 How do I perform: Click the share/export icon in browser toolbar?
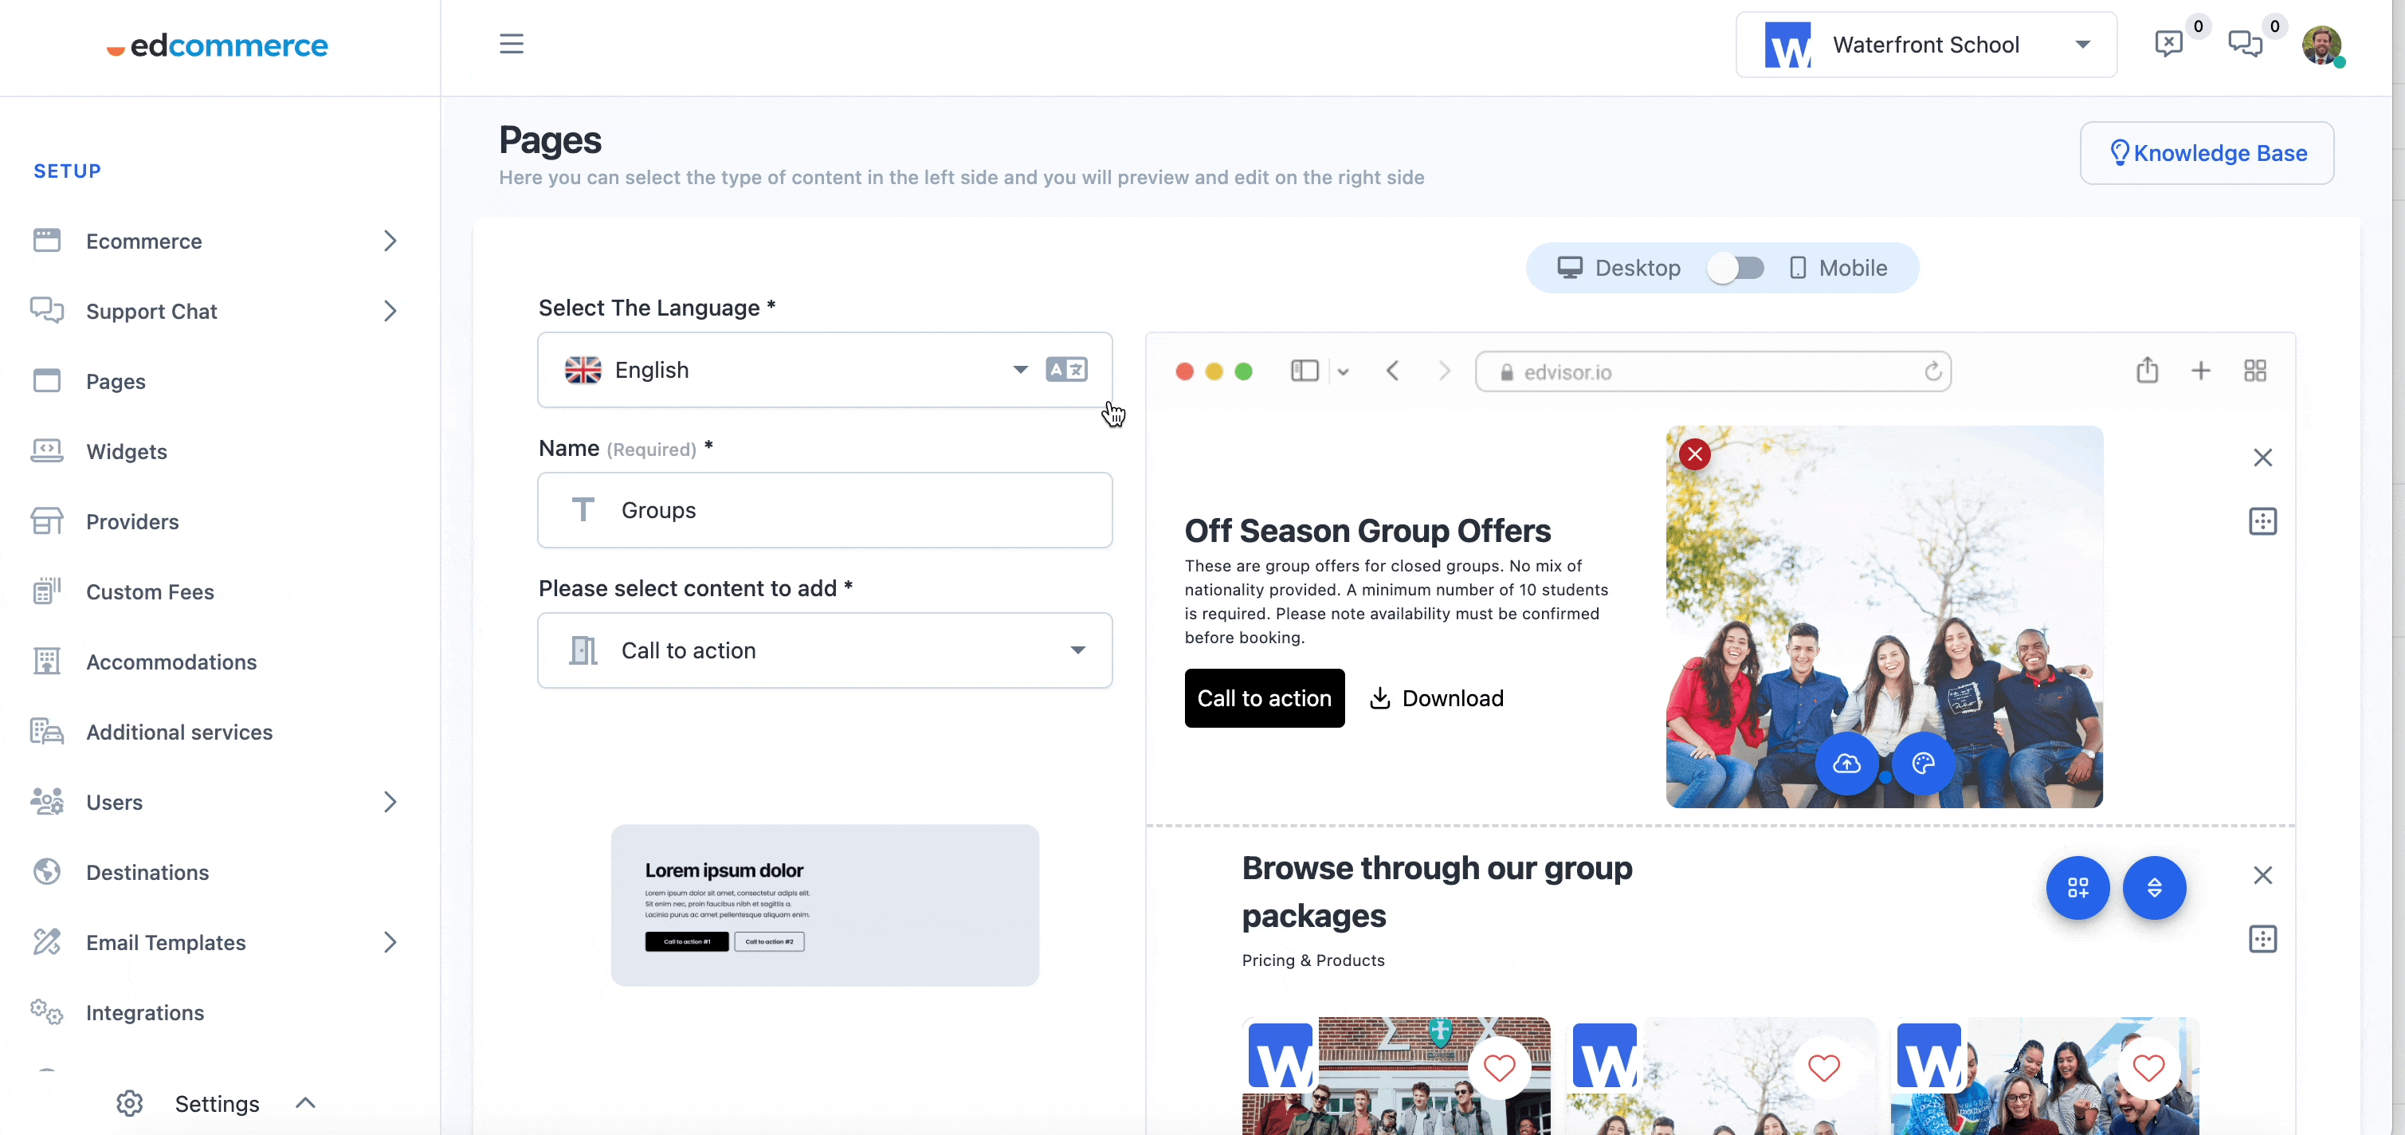[2146, 370]
